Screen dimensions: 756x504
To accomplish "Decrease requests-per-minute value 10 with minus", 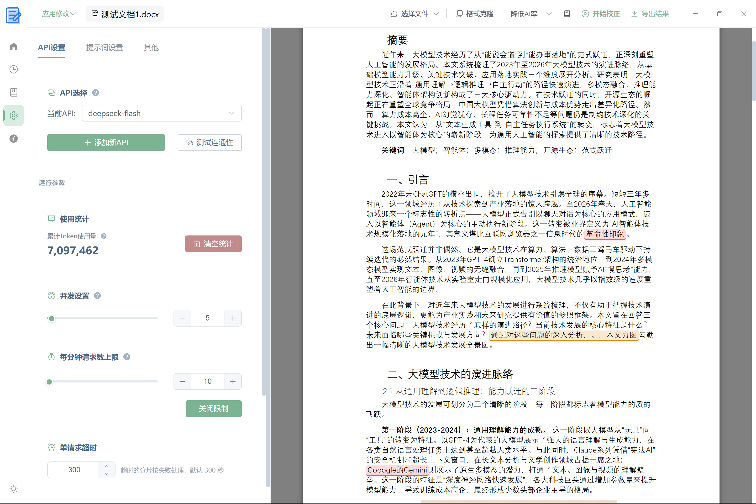I will pyautogui.click(x=183, y=381).
